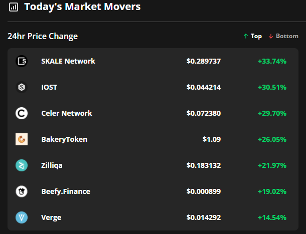Switch to Bottom movers tab
The height and width of the screenshot is (234, 306).
(x=283, y=36)
